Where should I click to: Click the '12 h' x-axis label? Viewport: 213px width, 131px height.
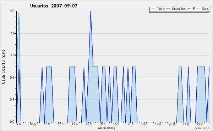click(x=60, y=124)
